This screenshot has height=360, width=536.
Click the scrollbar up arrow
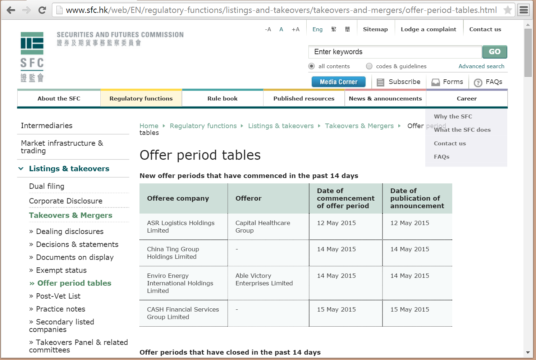528,25
